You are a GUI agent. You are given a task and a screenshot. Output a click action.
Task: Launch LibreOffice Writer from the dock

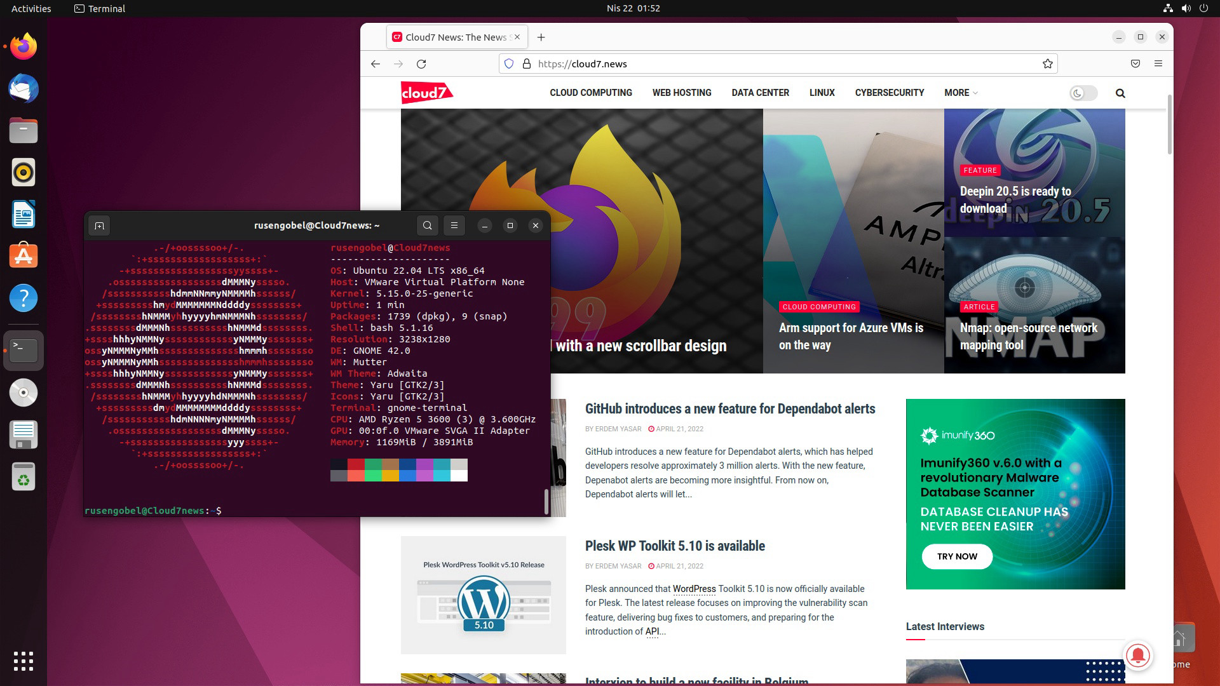(x=24, y=214)
